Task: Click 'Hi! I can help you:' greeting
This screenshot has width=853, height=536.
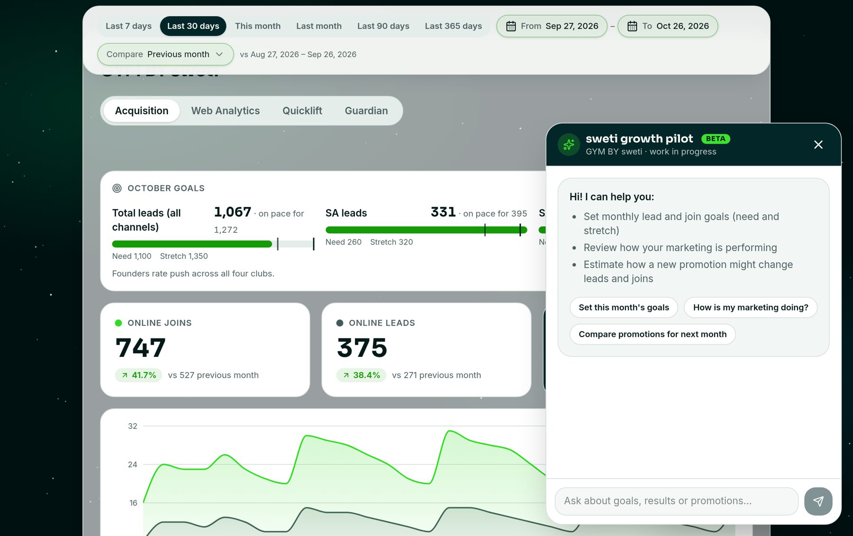Action: (611, 197)
